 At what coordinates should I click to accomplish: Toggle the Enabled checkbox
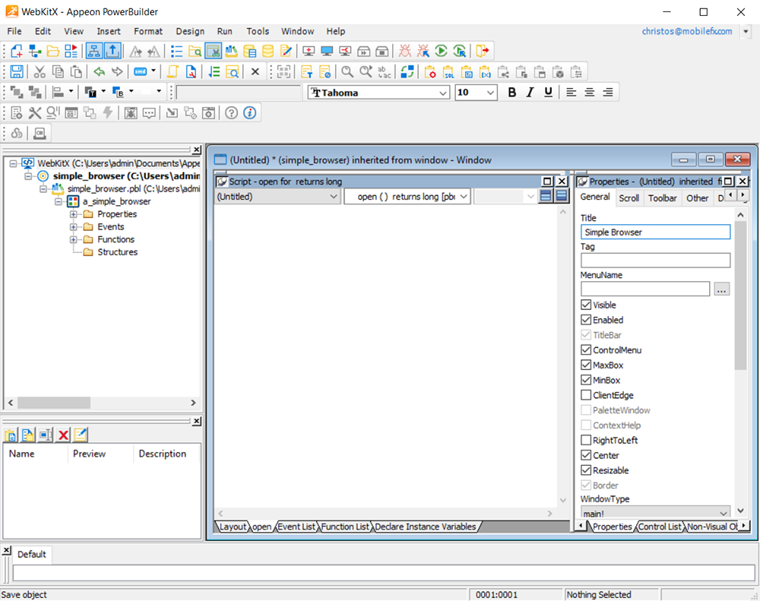[586, 320]
